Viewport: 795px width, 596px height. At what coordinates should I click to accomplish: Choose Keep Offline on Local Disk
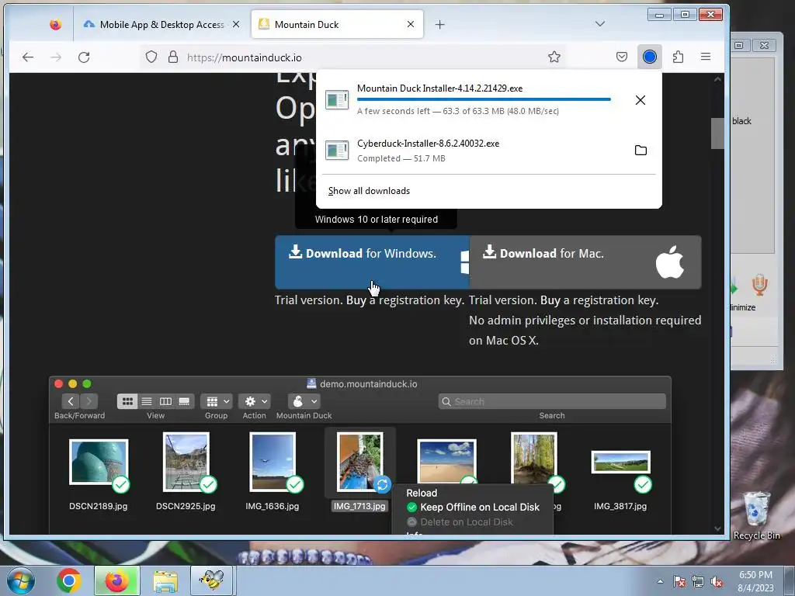(x=473, y=507)
